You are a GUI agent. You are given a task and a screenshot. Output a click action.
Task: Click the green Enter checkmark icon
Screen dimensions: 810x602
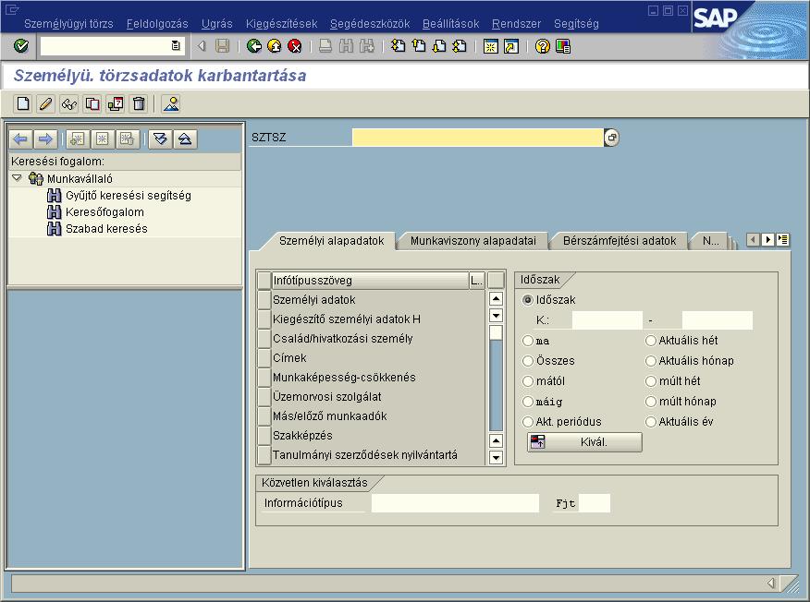pyautogui.click(x=21, y=46)
